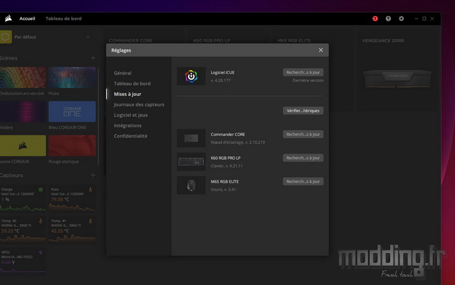
Task: Check updates for K60 RGB PRO LP
Action: click(x=303, y=158)
